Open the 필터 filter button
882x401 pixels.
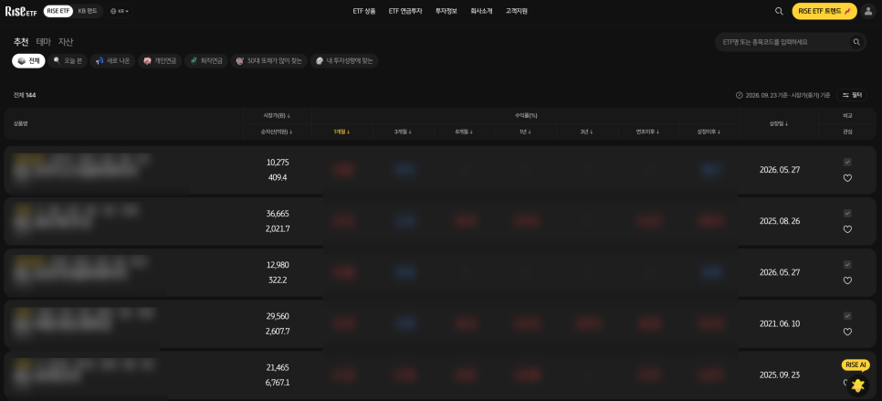click(x=852, y=96)
